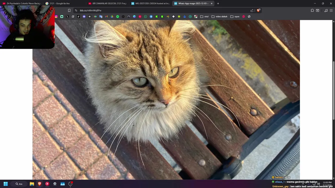Bookmark this page with the bookmark icon
Image resolution: width=335 pixels, height=188 pixels.
pos(69,10)
